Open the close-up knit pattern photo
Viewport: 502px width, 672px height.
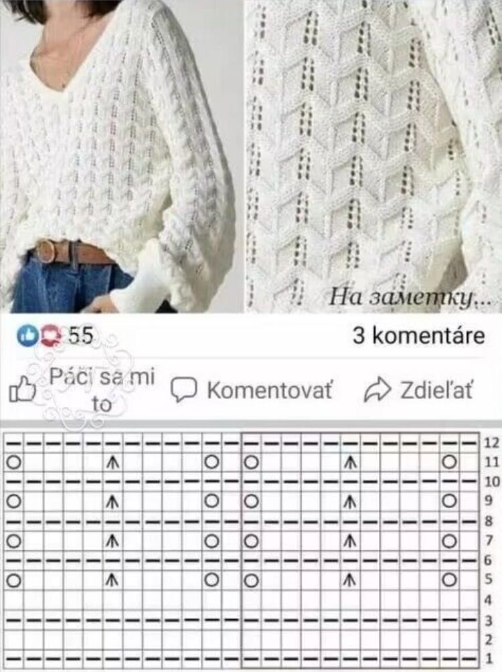tap(373, 156)
